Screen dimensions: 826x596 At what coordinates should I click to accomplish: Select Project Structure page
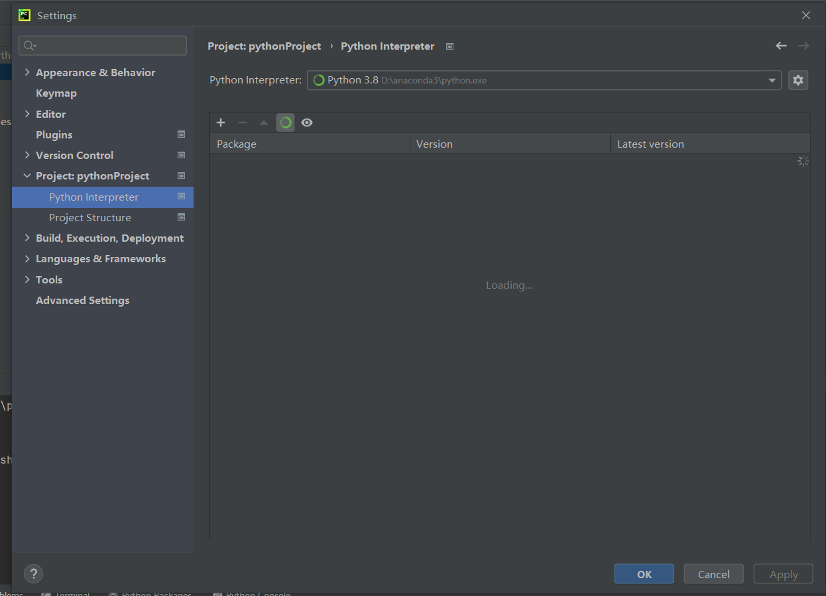coord(90,217)
